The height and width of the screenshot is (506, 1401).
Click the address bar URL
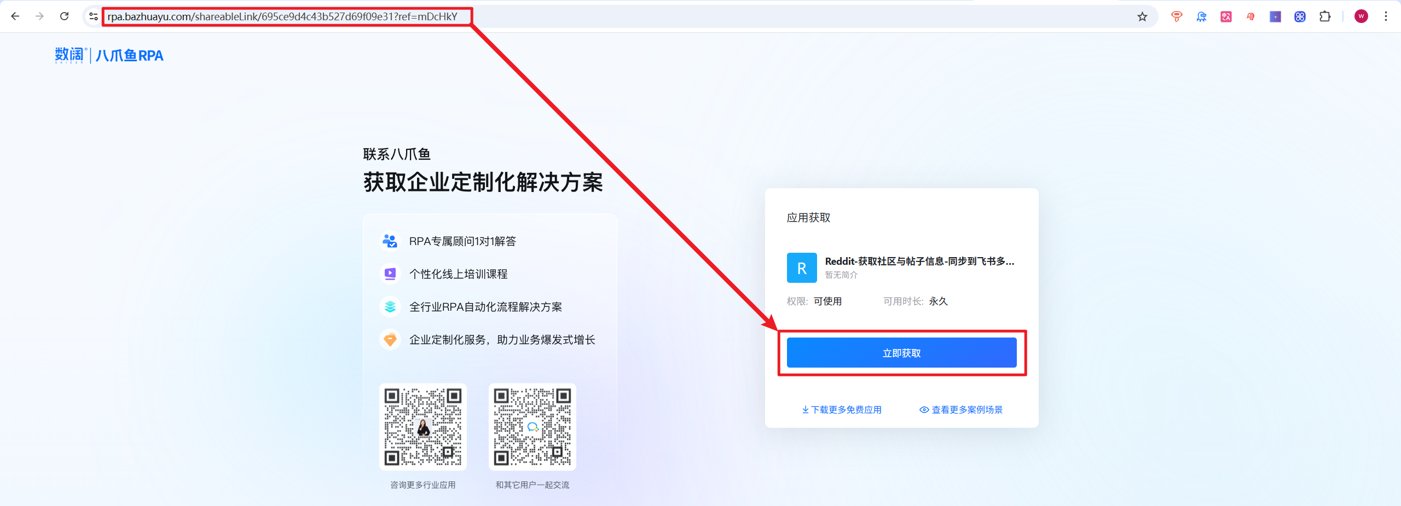coord(282,16)
